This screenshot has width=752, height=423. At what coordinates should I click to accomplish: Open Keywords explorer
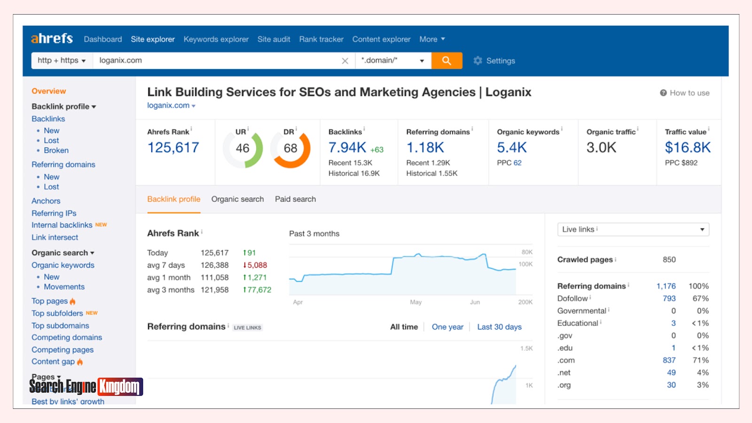(216, 39)
